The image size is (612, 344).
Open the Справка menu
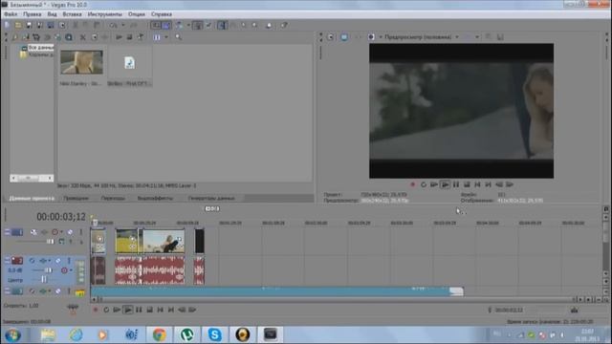coord(162,14)
